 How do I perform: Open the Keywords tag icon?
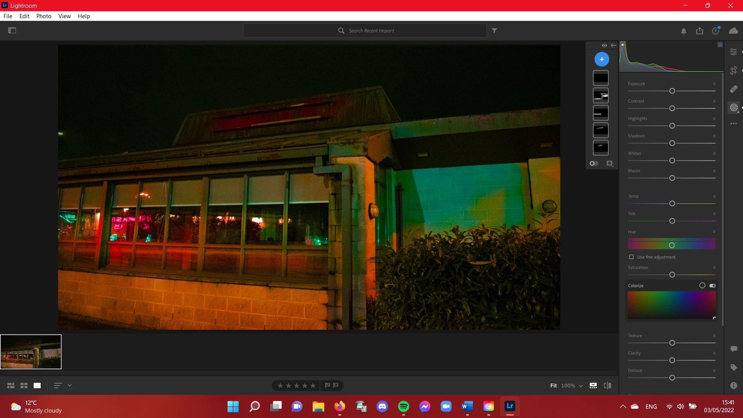pyautogui.click(x=733, y=367)
